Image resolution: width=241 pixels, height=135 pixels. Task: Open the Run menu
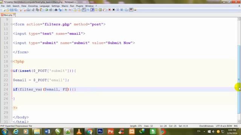click(x=72, y=6)
